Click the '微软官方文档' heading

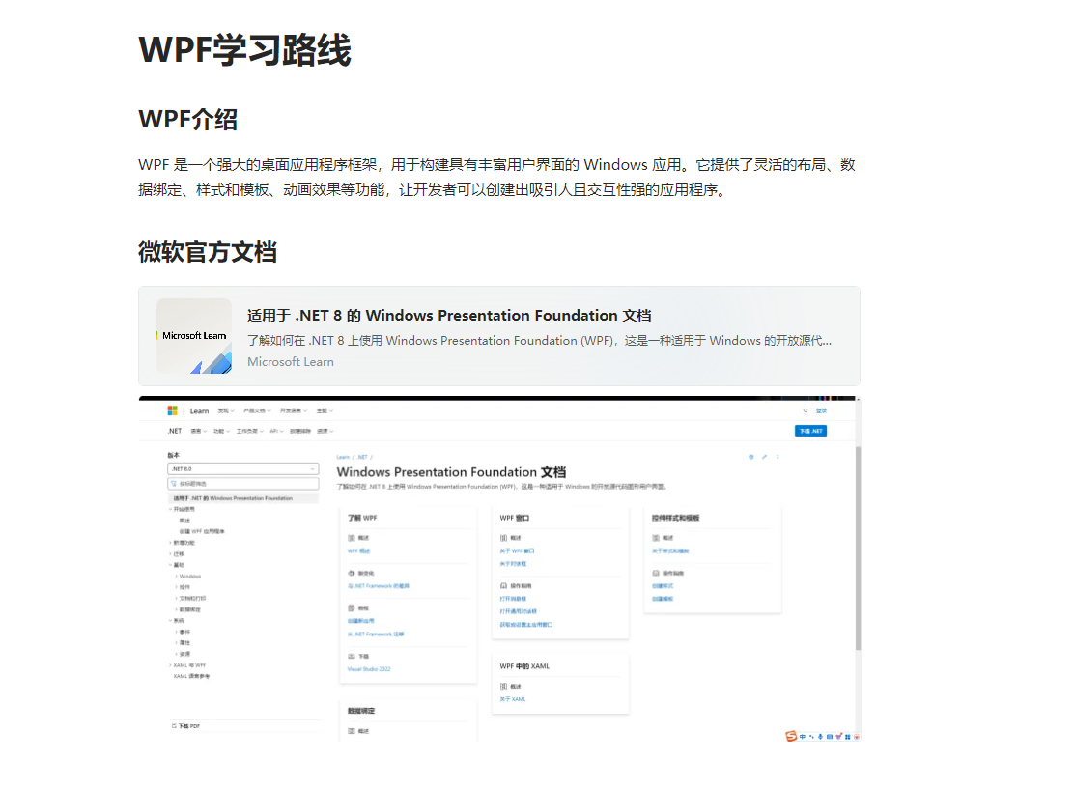[x=208, y=252]
